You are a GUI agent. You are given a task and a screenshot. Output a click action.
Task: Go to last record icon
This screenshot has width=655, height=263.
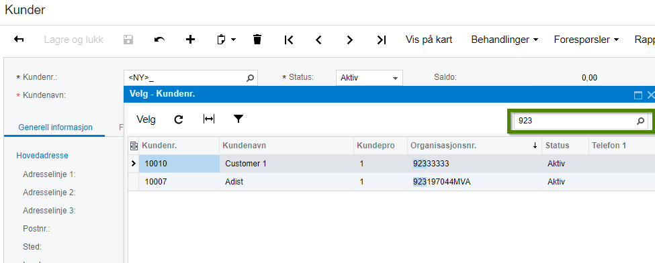coord(381,40)
